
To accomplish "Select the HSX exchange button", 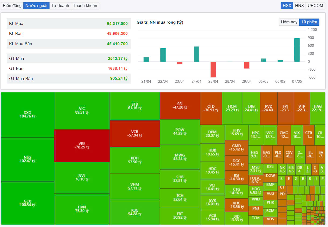I will coord(287,6).
